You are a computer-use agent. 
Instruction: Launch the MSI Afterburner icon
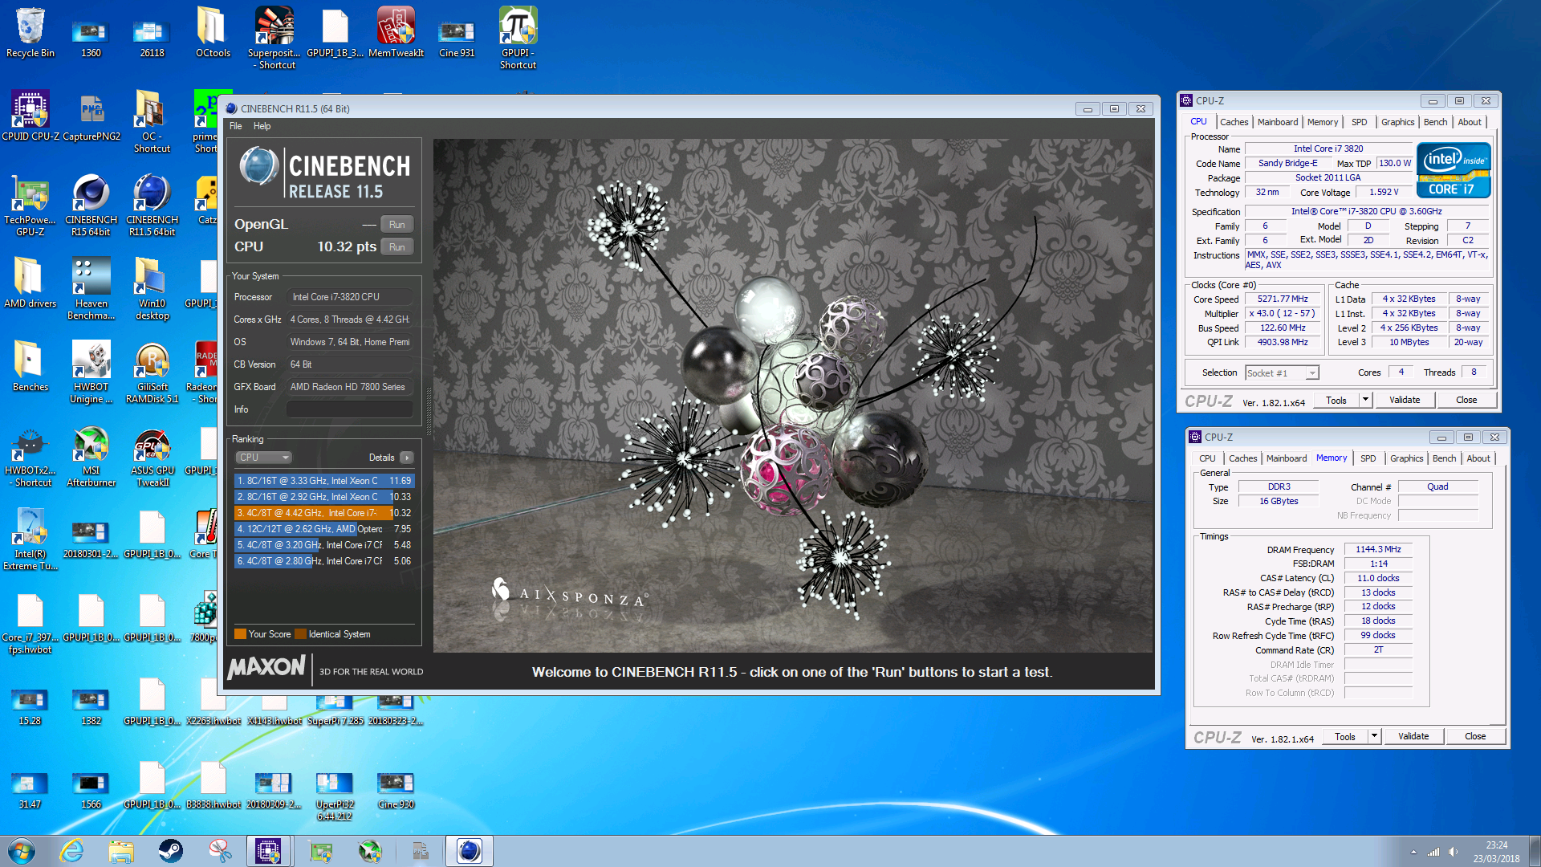pos(91,455)
